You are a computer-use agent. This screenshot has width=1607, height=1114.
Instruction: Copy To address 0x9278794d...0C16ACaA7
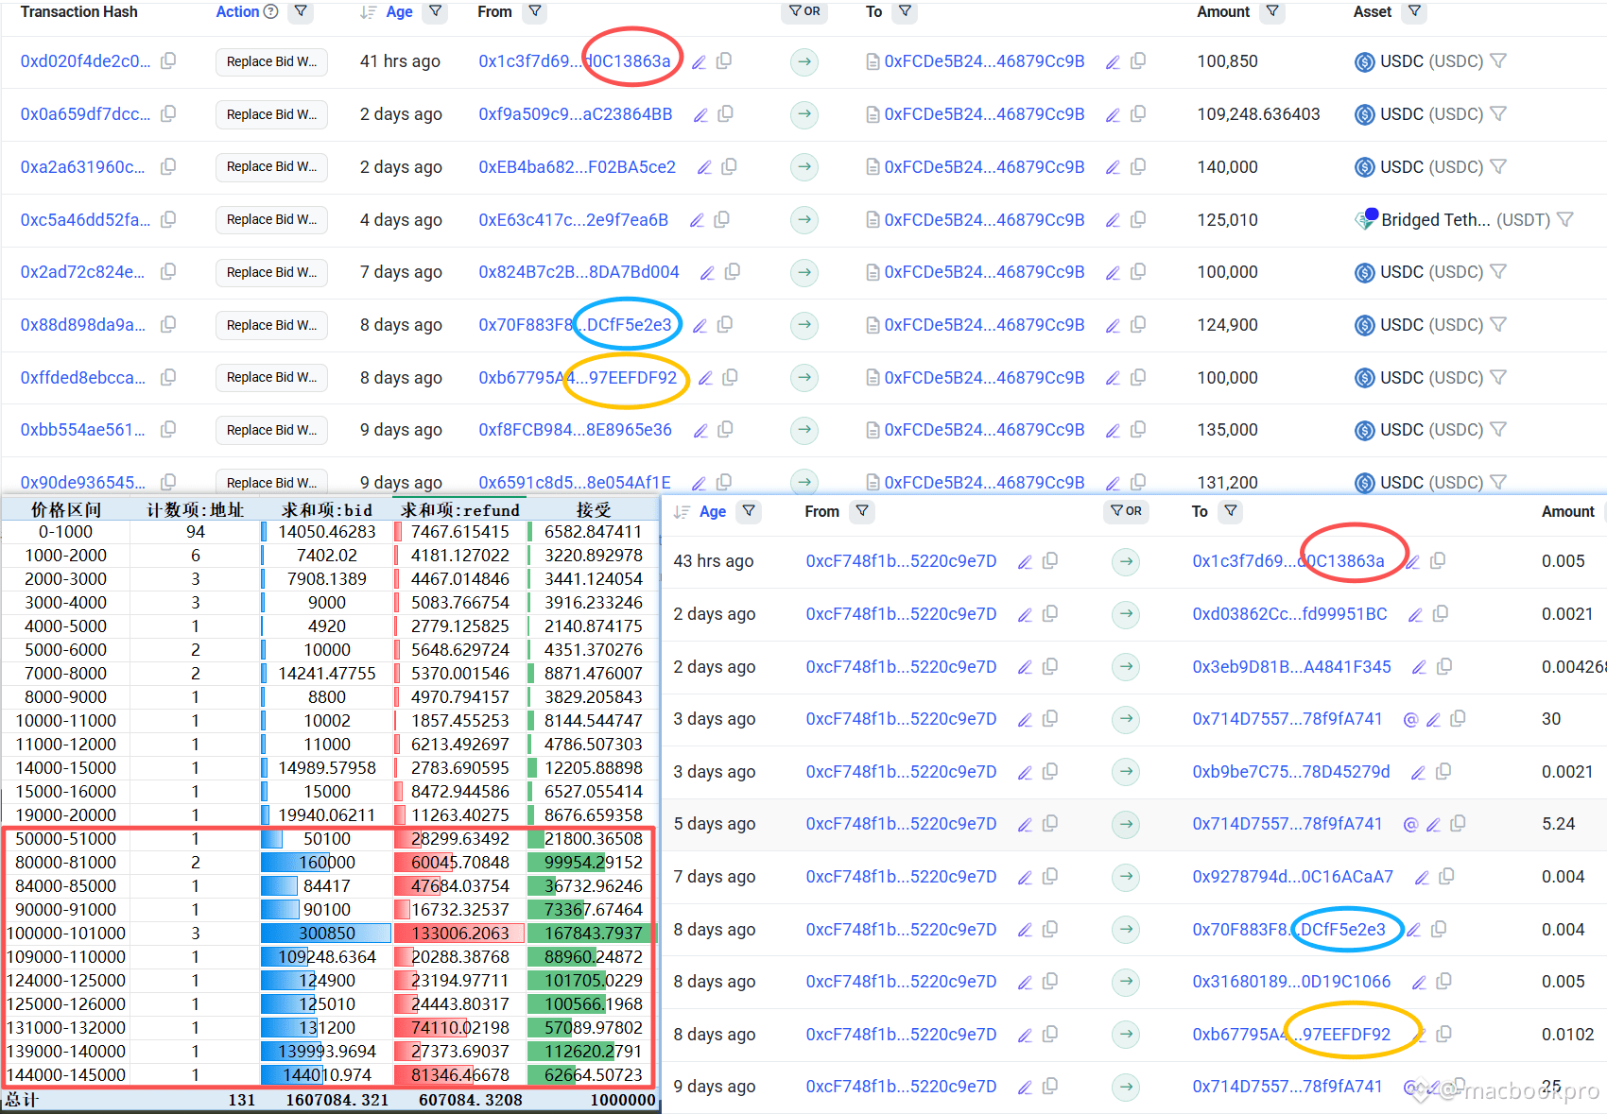[1446, 876]
